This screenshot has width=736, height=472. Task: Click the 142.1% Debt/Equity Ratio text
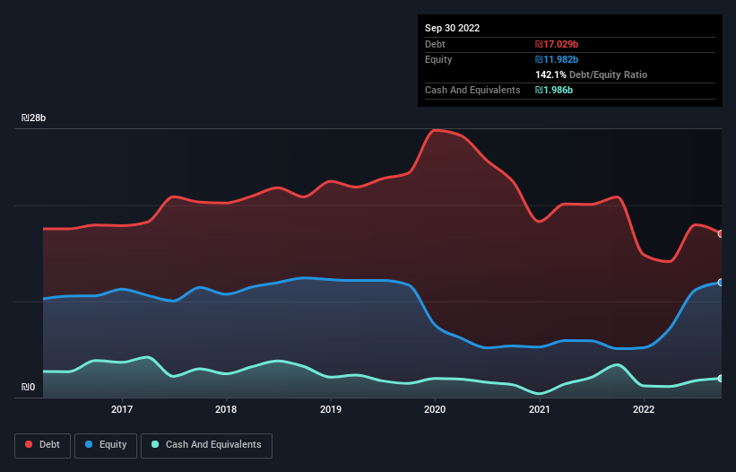point(591,74)
